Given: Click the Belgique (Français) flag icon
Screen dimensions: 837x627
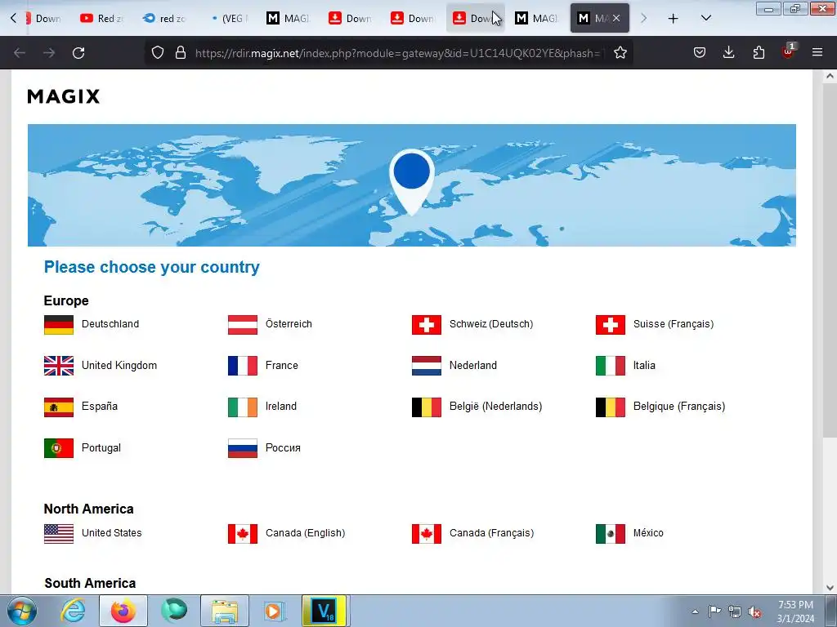Looking at the screenshot, I should pos(610,407).
